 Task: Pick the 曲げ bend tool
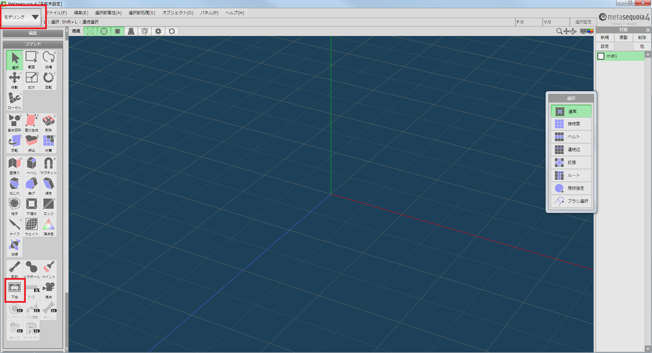(32, 186)
